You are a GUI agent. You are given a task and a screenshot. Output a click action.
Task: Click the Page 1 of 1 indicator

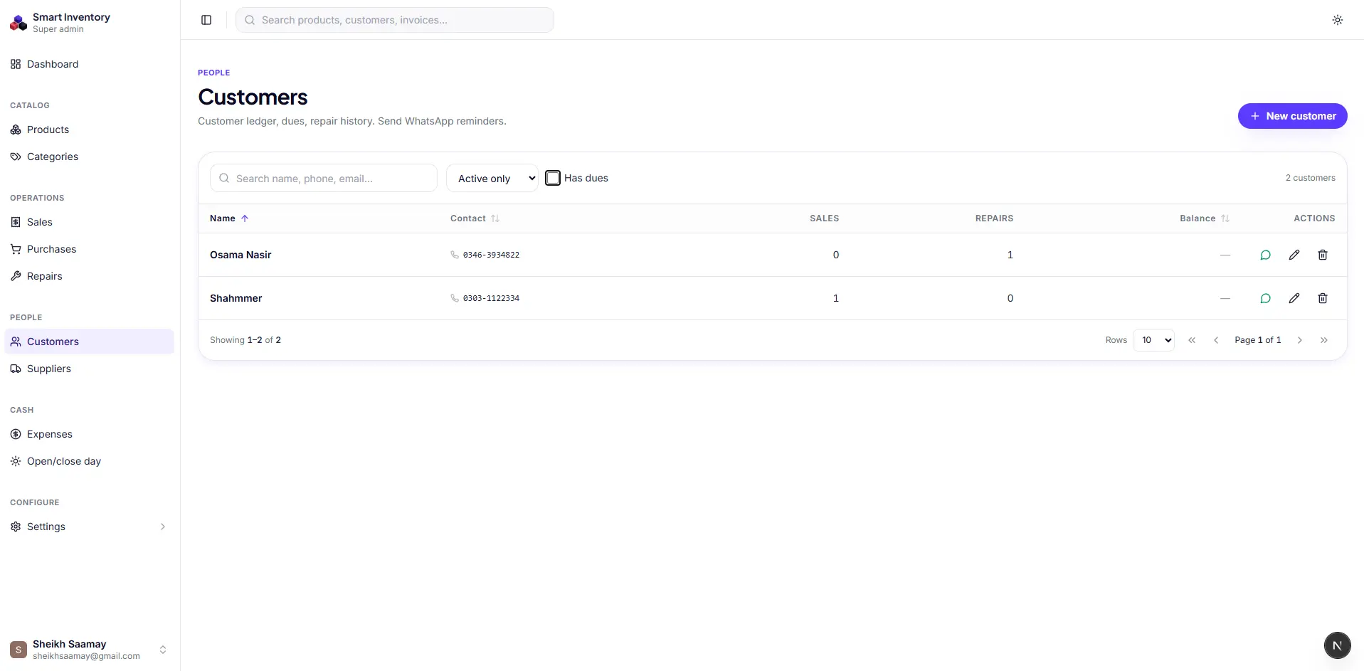click(1257, 340)
